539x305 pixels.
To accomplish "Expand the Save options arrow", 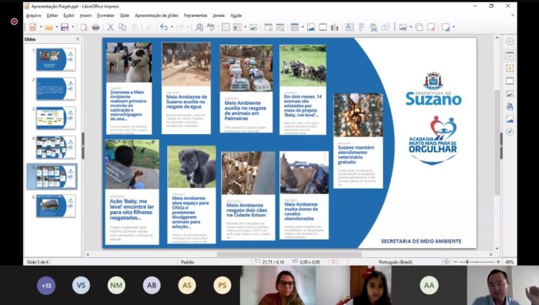I will (x=72, y=27).
